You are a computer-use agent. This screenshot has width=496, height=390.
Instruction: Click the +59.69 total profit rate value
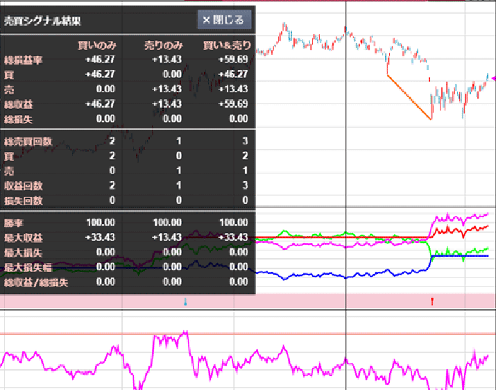pyautogui.click(x=233, y=60)
